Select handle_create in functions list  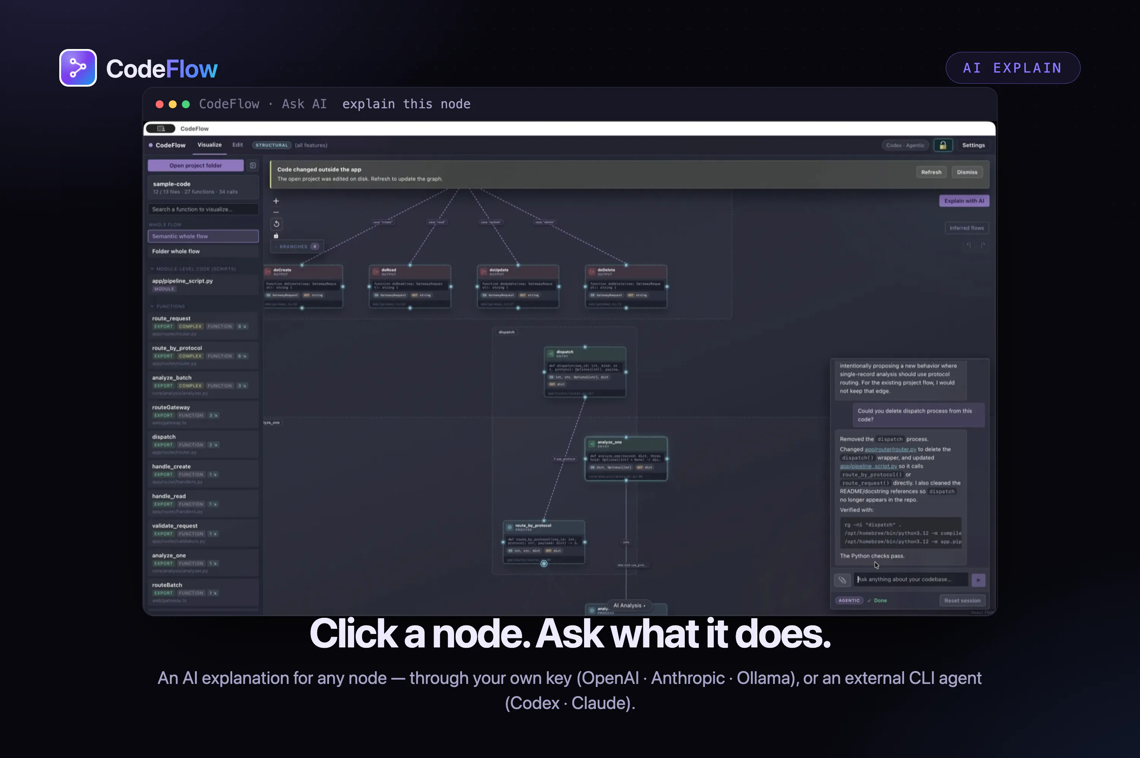tap(203, 474)
